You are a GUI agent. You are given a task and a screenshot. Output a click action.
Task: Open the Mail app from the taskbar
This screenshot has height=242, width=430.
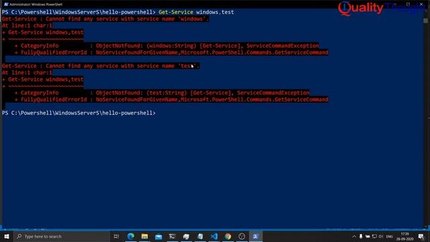click(x=159, y=236)
